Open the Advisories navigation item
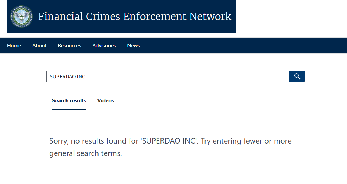Viewport: 347px width, 184px height. point(104,46)
